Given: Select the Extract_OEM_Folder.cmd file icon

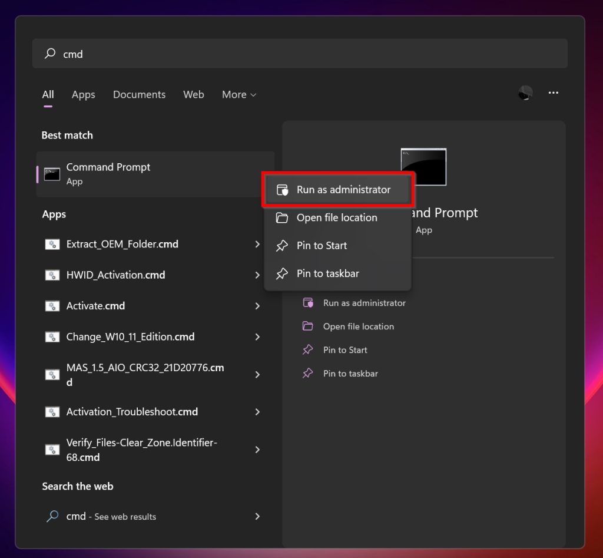Looking at the screenshot, I should tap(52, 244).
